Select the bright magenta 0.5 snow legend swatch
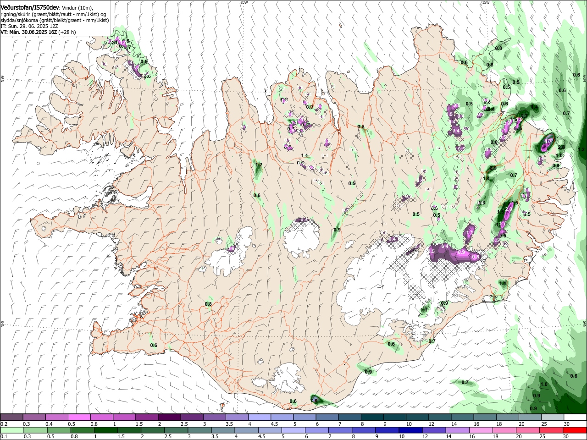The height and width of the screenshot is (440, 587). click(79, 418)
